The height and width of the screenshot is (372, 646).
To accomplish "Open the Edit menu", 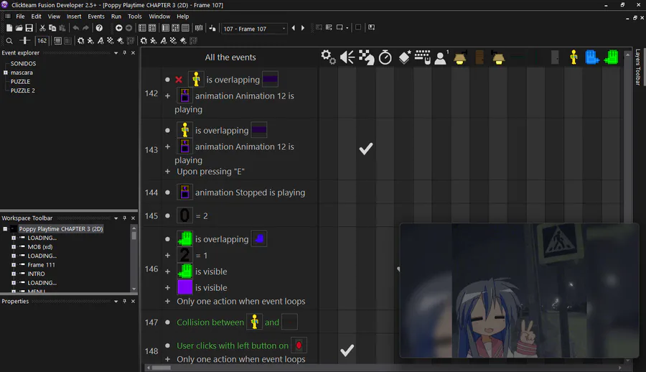I will click(37, 17).
